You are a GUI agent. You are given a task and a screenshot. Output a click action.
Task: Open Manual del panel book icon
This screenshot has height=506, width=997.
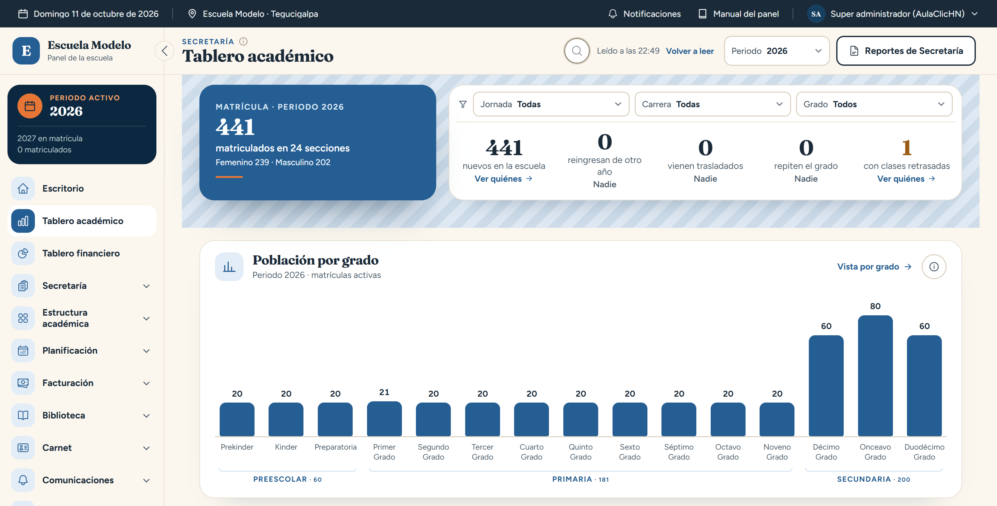point(702,14)
